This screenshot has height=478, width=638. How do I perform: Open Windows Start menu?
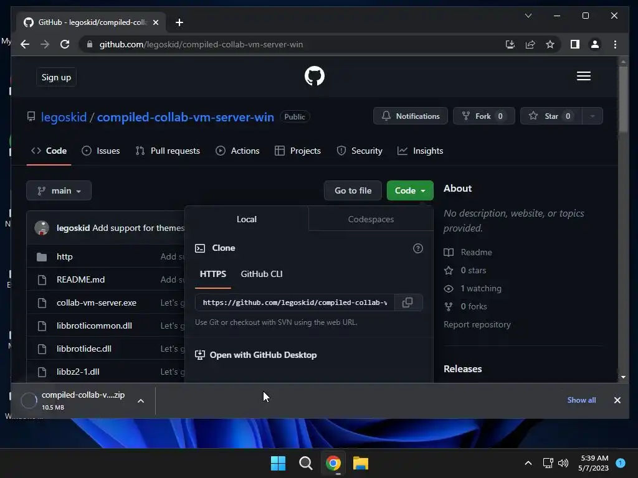279,463
